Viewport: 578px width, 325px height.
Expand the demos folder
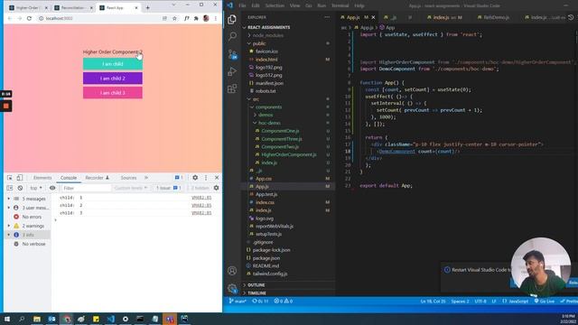[x=266, y=115]
